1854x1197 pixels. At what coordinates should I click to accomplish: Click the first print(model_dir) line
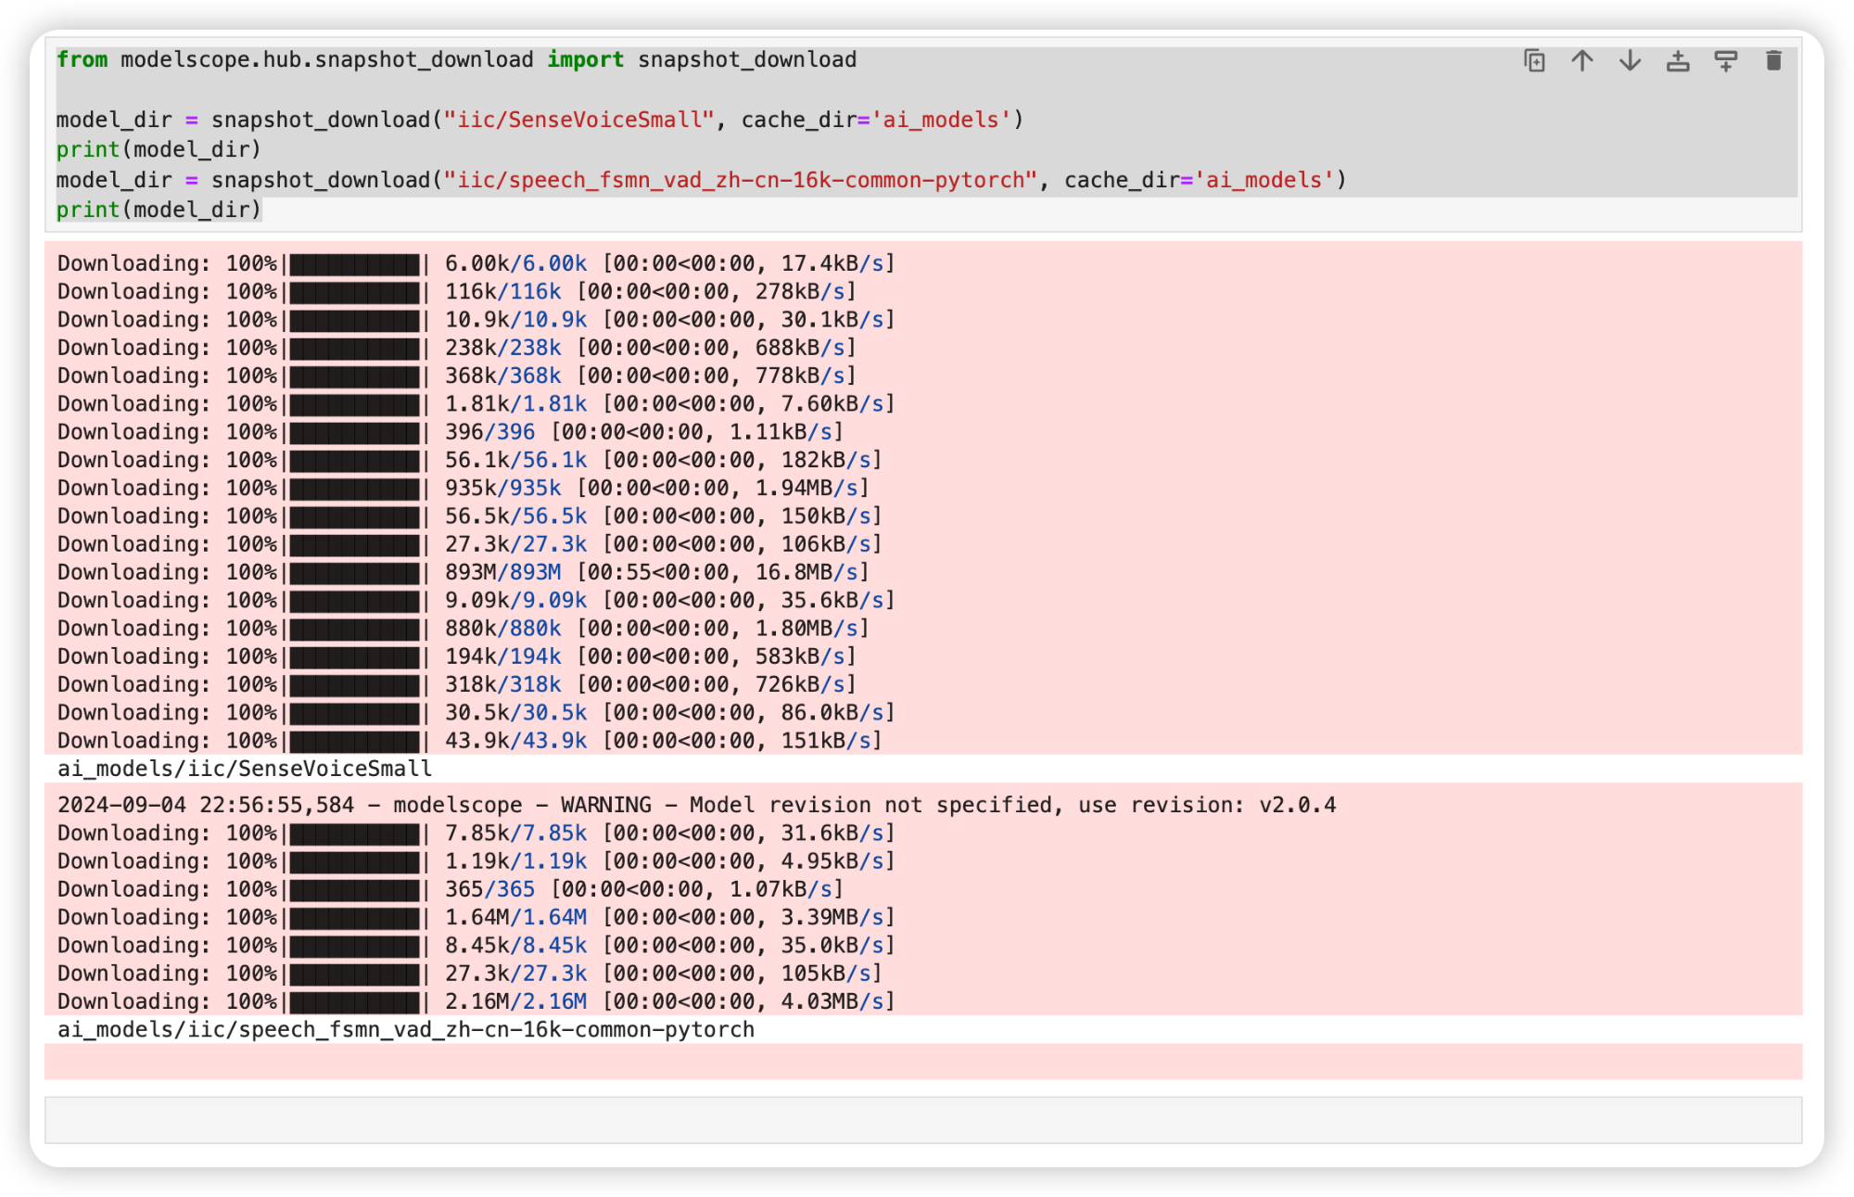coord(159,150)
